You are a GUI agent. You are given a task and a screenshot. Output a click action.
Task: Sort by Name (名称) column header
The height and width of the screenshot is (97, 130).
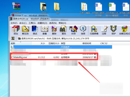tap(21, 43)
